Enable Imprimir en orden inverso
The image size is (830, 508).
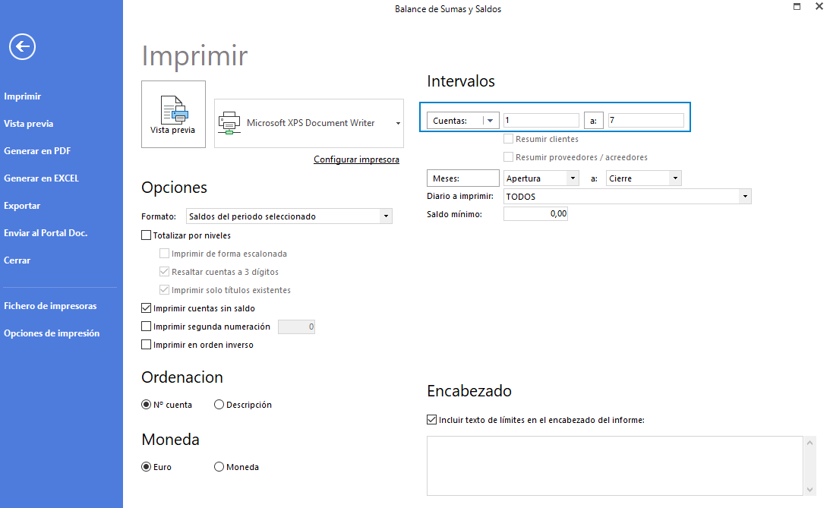147,345
